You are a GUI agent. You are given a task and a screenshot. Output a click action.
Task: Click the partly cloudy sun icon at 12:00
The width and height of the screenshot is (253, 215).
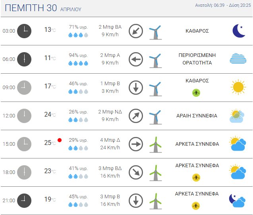click(x=238, y=115)
